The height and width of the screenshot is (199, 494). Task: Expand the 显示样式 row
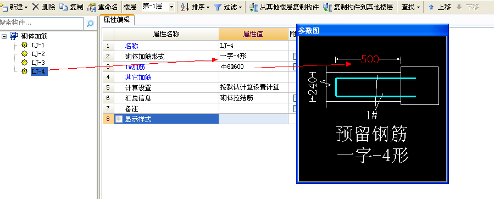click(x=119, y=119)
